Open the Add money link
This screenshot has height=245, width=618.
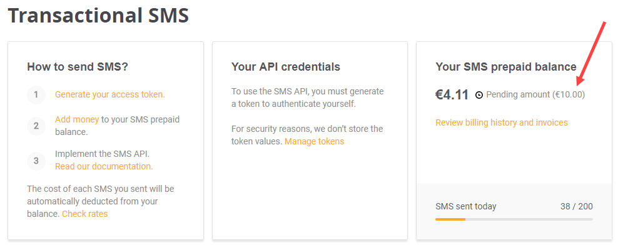(x=77, y=119)
